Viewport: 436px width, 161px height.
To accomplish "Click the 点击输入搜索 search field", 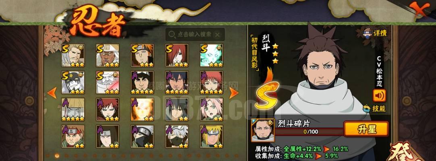I will pyautogui.click(x=195, y=35).
